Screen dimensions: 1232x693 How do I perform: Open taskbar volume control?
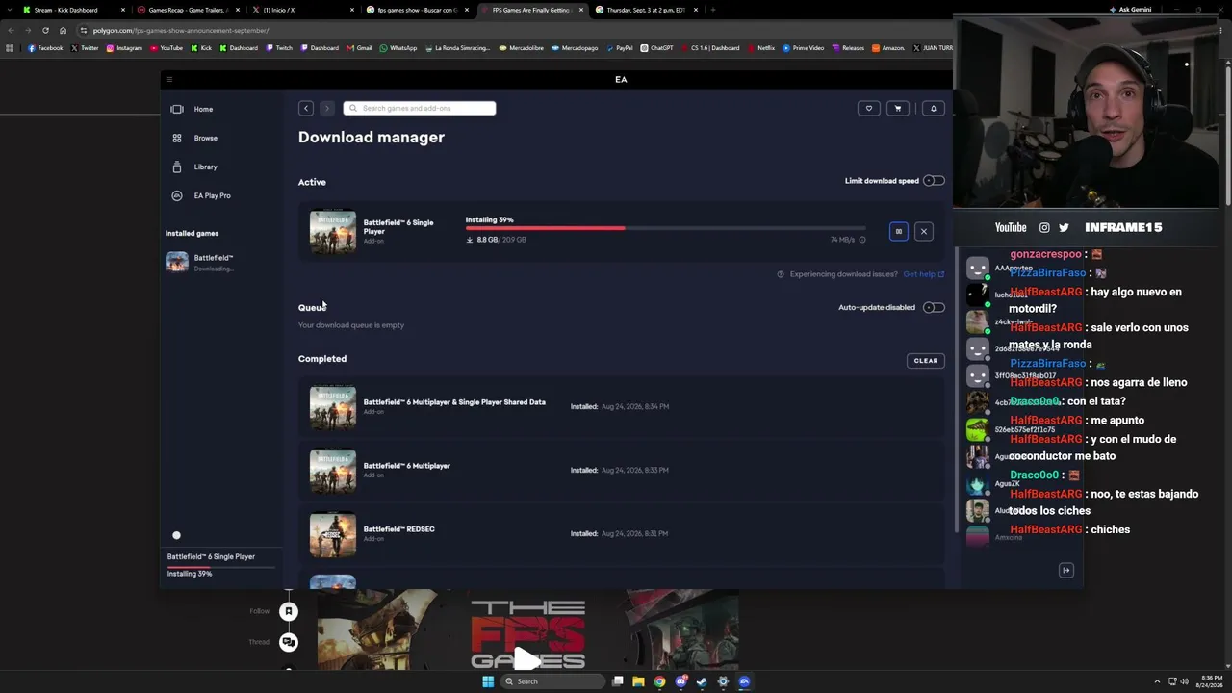click(1185, 681)
